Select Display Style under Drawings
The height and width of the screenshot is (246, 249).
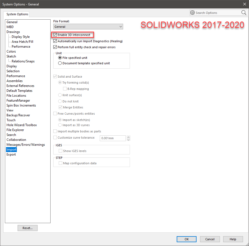[x=21, y=37]
